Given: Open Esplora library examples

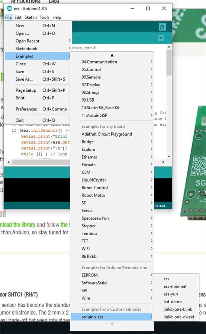Looking at the screenshot, I should click(x=112, y=149).
